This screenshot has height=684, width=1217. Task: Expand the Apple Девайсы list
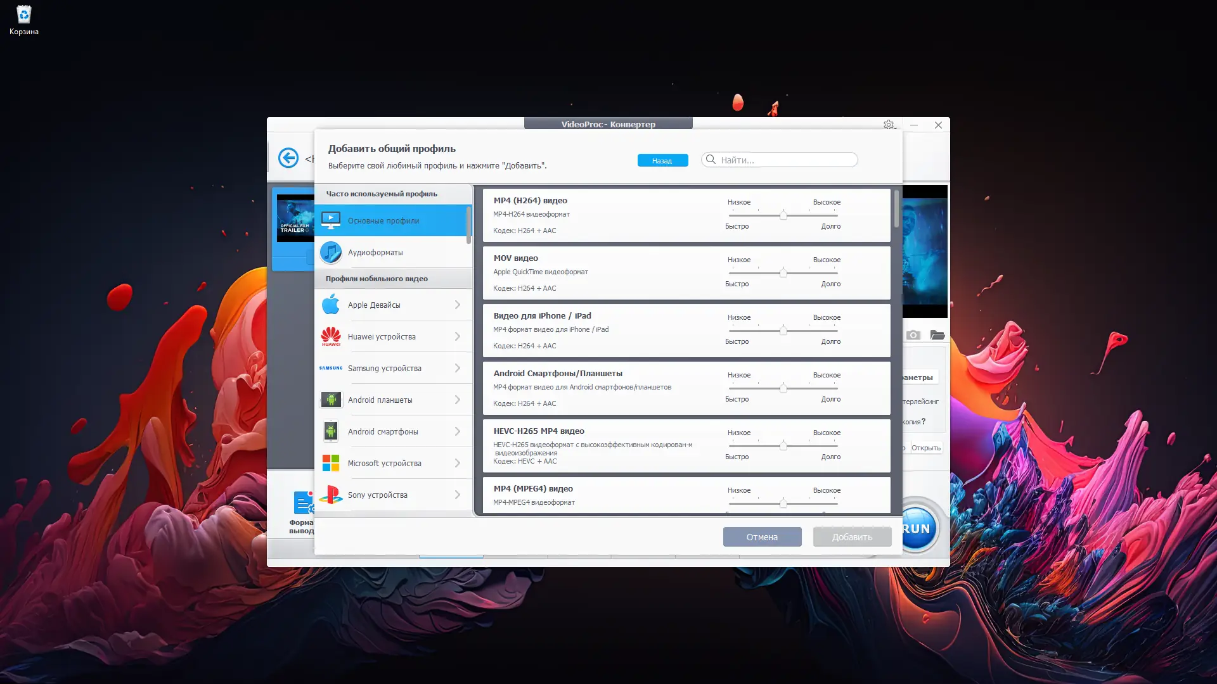pos(458,305)
